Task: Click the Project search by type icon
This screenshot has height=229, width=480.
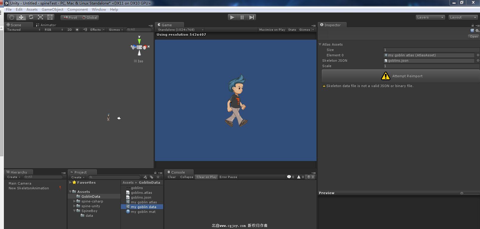Action: point(145,177)
